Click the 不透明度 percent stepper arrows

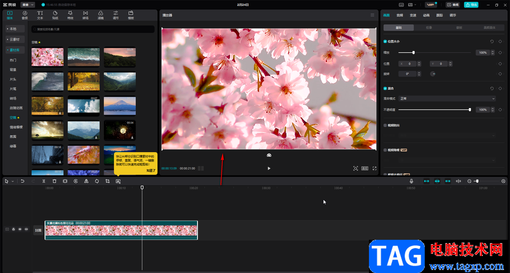pos(493,110)
